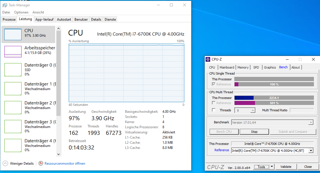Open the Reference processor dropdown
This screenshot has height=173, width=320.
point(311,151)
